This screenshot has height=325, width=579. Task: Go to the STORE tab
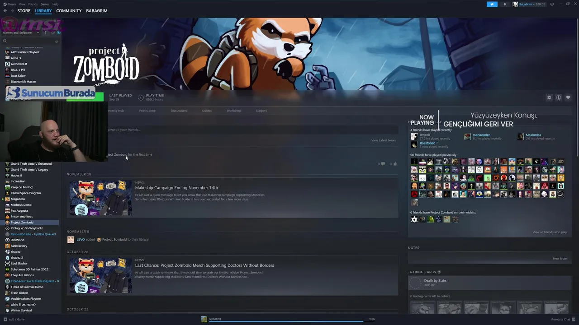pyautogui.click(x=24, y=11)
